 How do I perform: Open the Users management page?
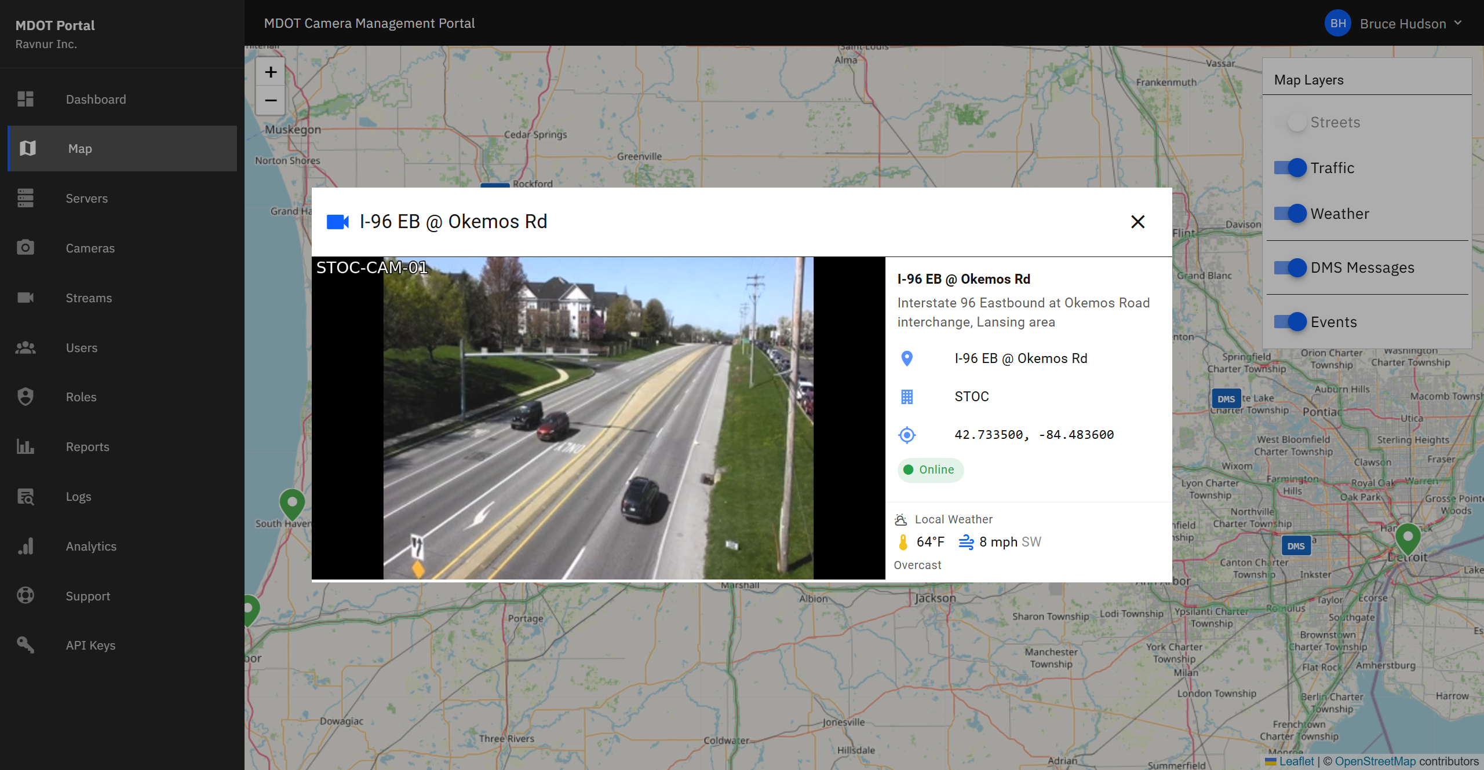81,347
